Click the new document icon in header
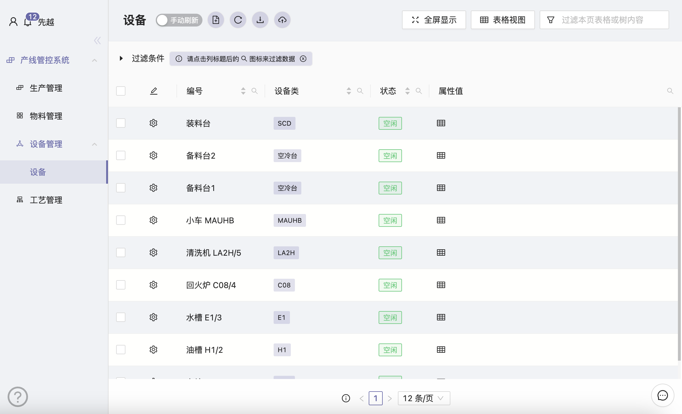The height and width of the screenshot is (414, 682). 216,20
